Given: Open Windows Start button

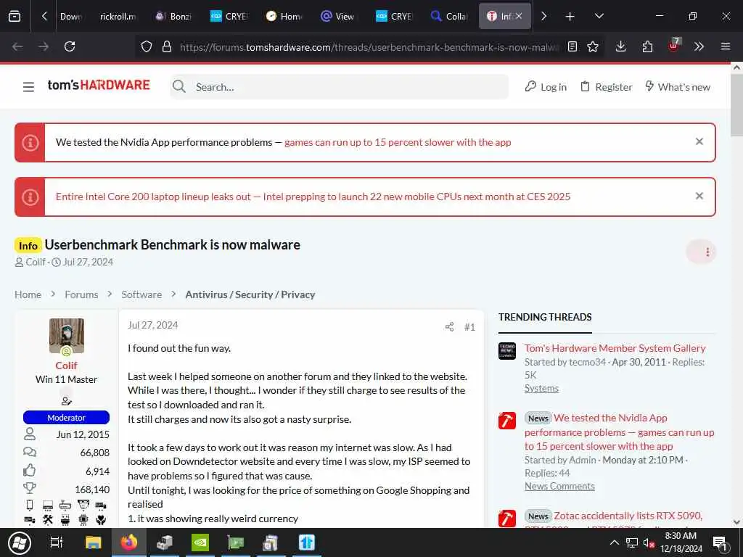Looking at the screenshot, I should pos(19,542).
